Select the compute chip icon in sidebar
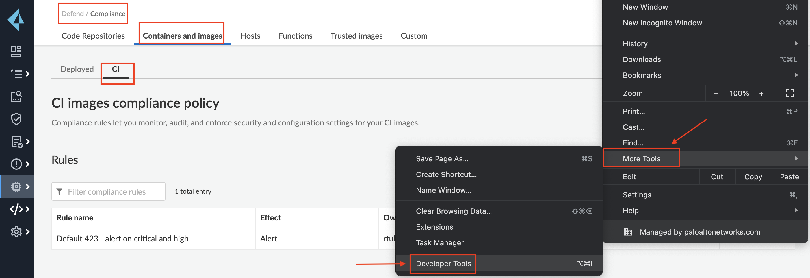Screen dimensions: 810x278 pos(16,187)
